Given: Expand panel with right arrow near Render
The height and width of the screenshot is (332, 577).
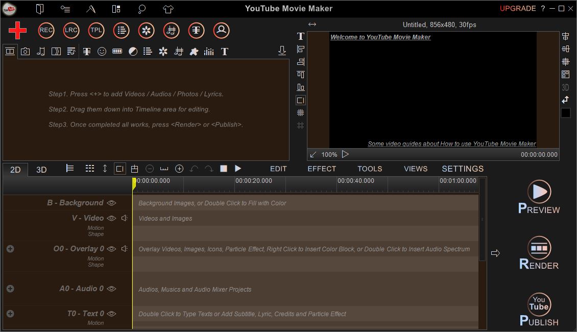Looking at the screenshot, I should point(495,253).
